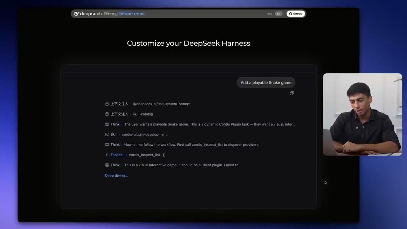The image size is (407, 229).
Task: Click the deepseek whale logo
Action: coord(76,14)
